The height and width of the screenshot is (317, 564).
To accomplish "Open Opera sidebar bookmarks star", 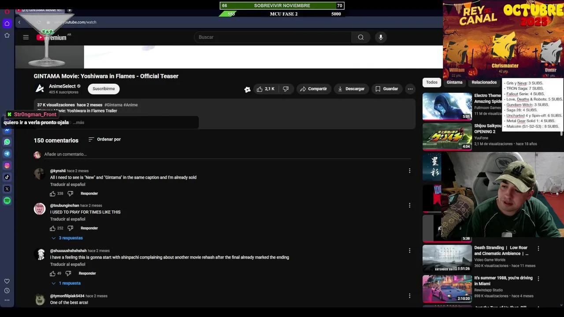I will 7,35.
